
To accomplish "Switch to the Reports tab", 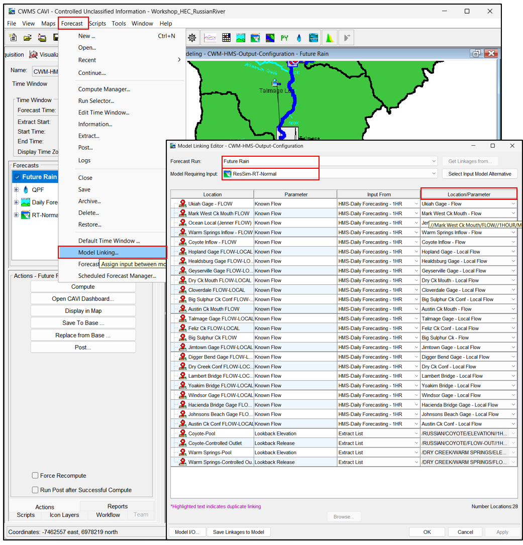I will coord(117,506).
